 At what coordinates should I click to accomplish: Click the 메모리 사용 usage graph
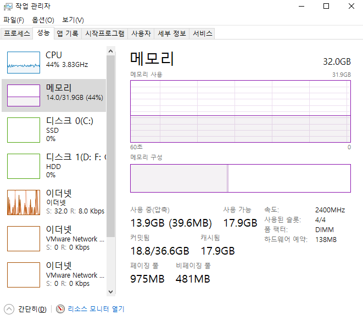click(241, 111)
